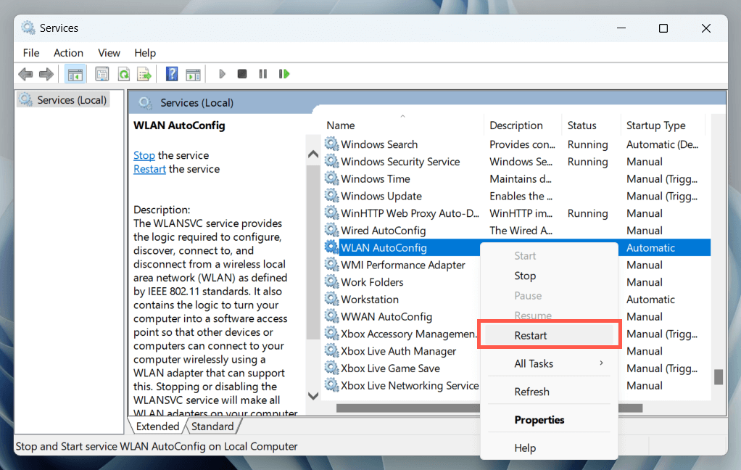Screen dimensions: 741x470
Task: Click gear icon next to Workstation
Action: click(332, 299)
